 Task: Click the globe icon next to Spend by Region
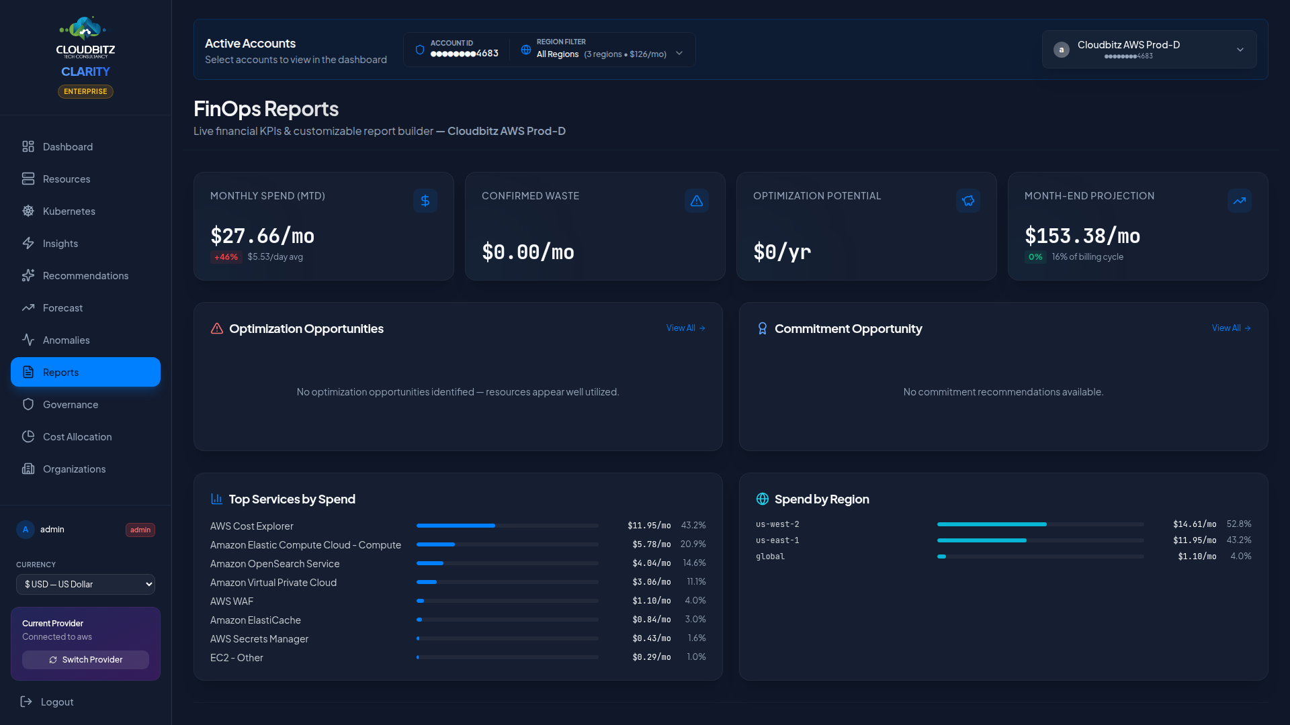pyautogui.click(x=762, y=499)
